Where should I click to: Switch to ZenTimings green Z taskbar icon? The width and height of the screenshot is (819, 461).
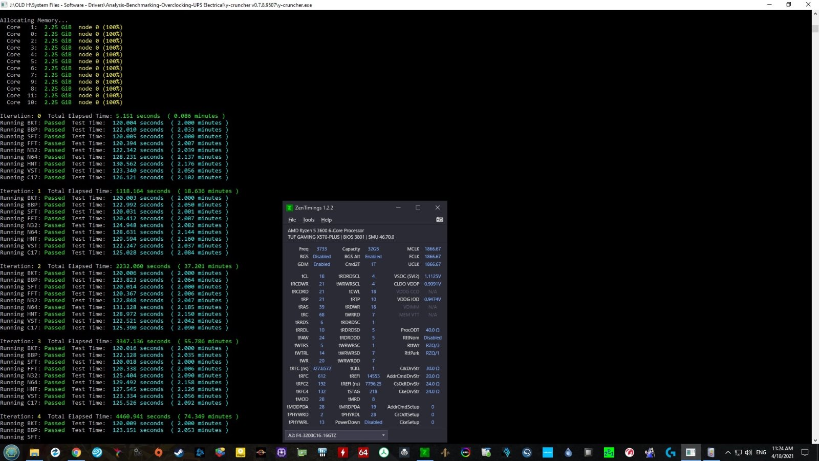click(424, 452)
